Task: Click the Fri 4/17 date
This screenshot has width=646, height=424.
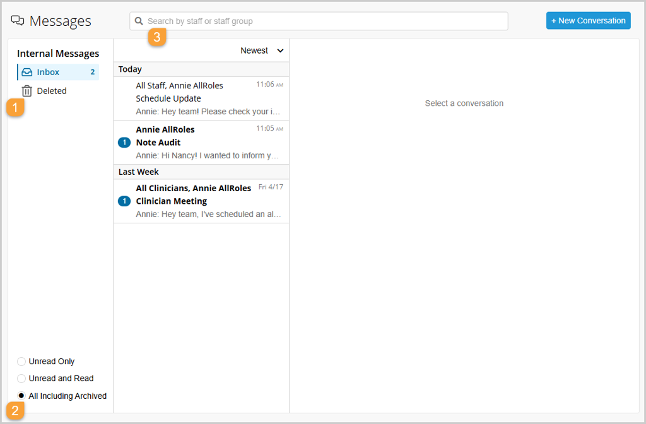Action: [271, 187]
